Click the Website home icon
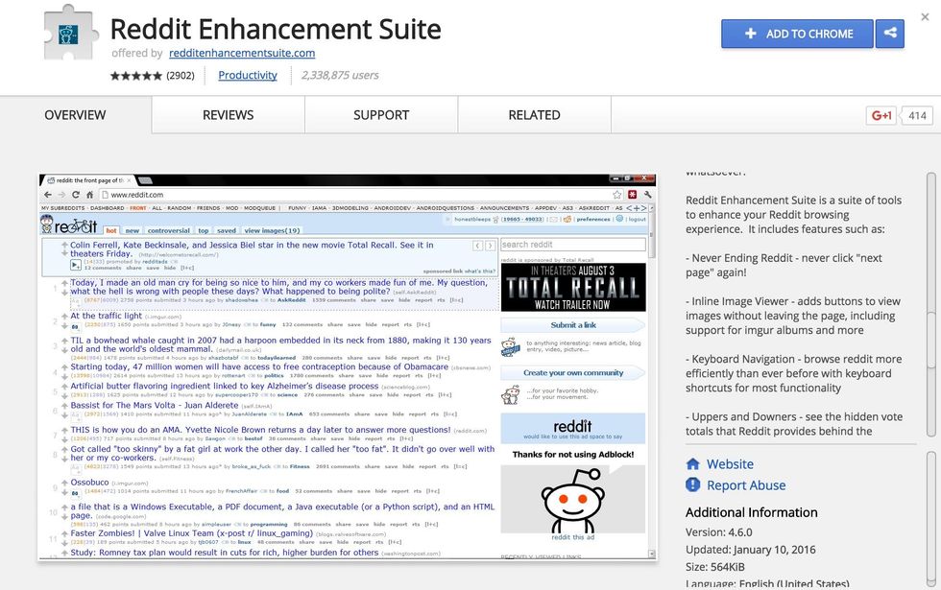 [x=693, y=464]
